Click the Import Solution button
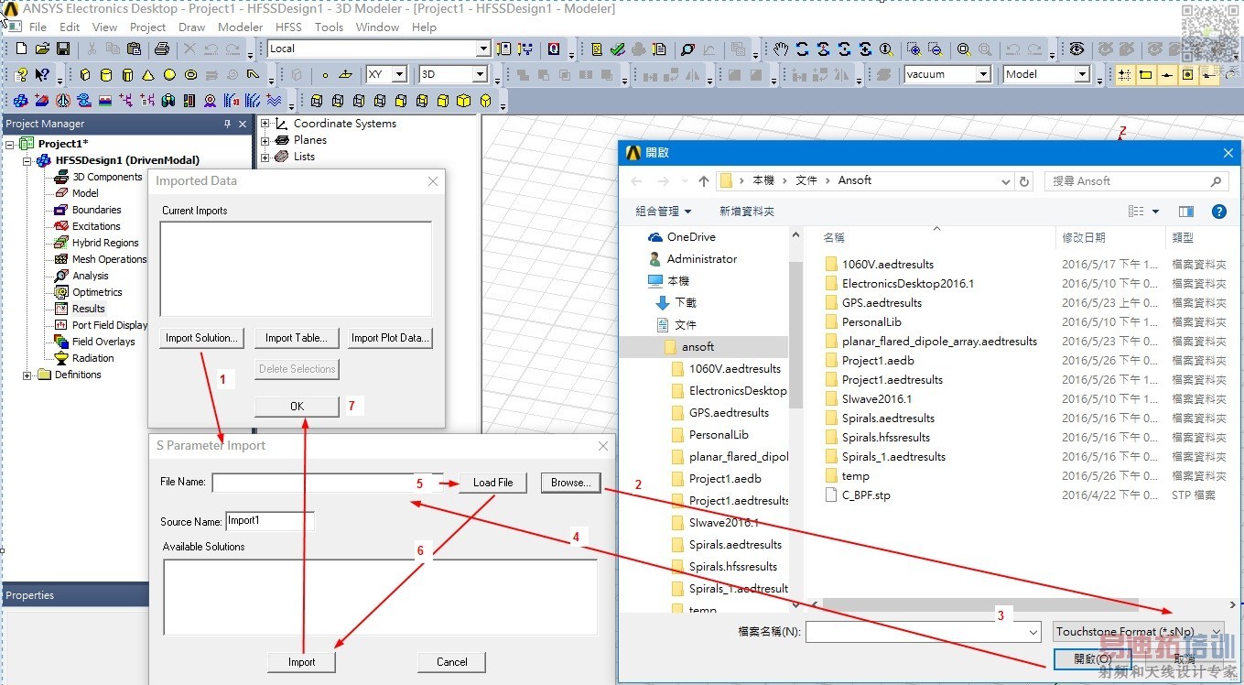 [201, 338]
